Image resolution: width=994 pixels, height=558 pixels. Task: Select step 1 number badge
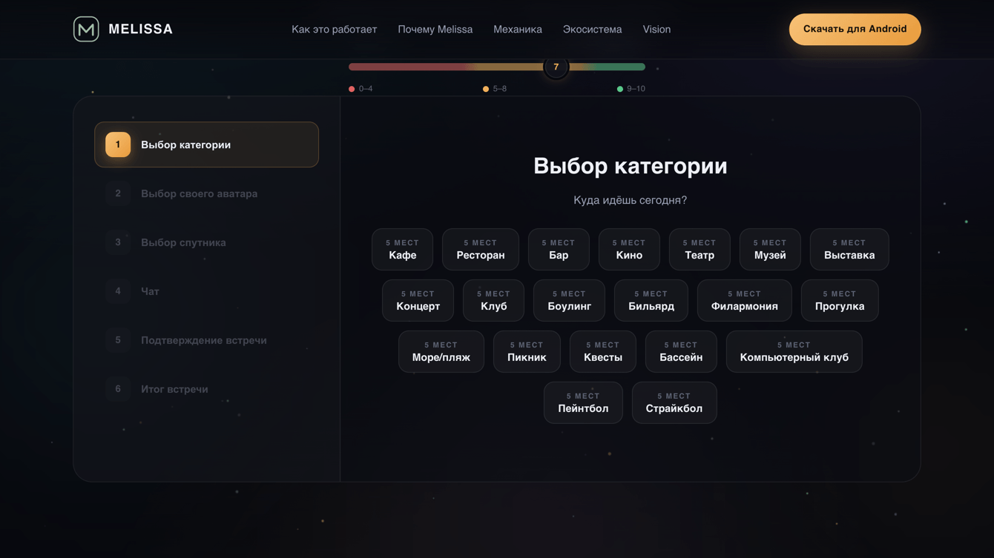[x=118, y=145]
